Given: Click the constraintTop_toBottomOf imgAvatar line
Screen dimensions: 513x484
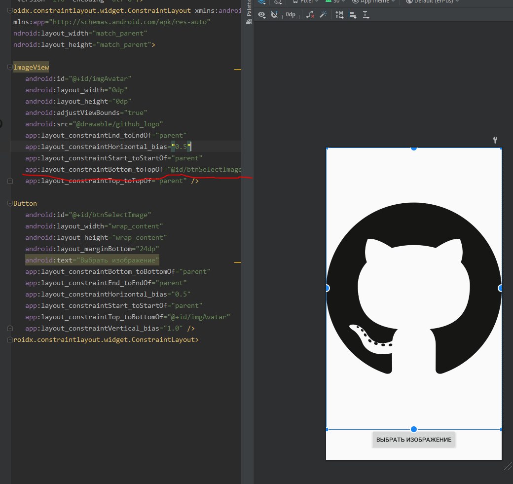Looking at the screenshot, I should coord(128,317).
